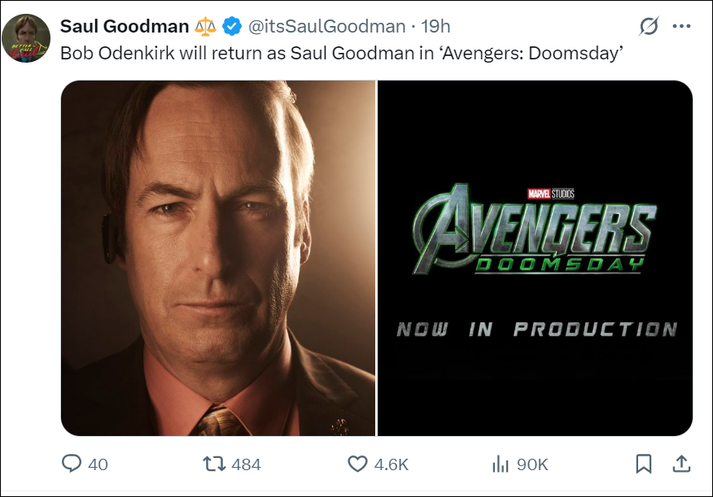Viewport: 713px width, 497px height.
Task: Click the 19h post timestamp
Action: coord(436,27)
